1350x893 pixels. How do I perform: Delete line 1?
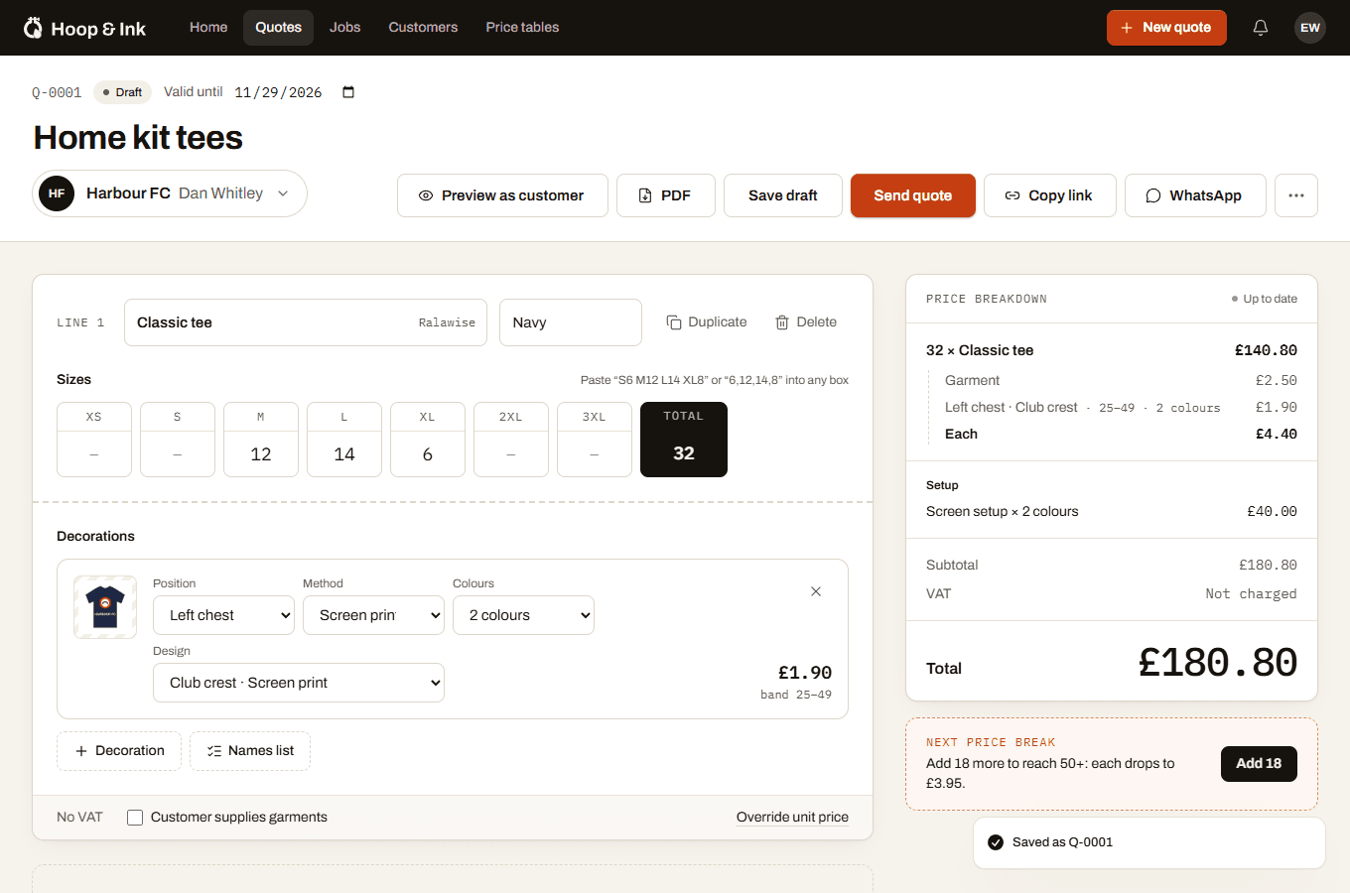(806, 322)
